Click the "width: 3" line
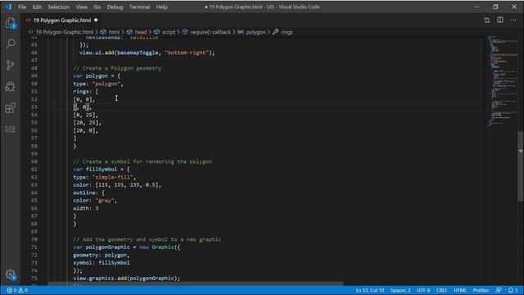This screenshot has width=524, height=295. coord(86,208)
